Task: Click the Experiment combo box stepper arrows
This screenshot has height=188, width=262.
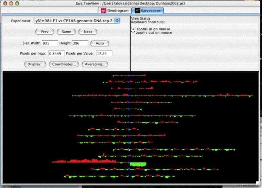Action: pyautogui.click(x=117, y=21)
